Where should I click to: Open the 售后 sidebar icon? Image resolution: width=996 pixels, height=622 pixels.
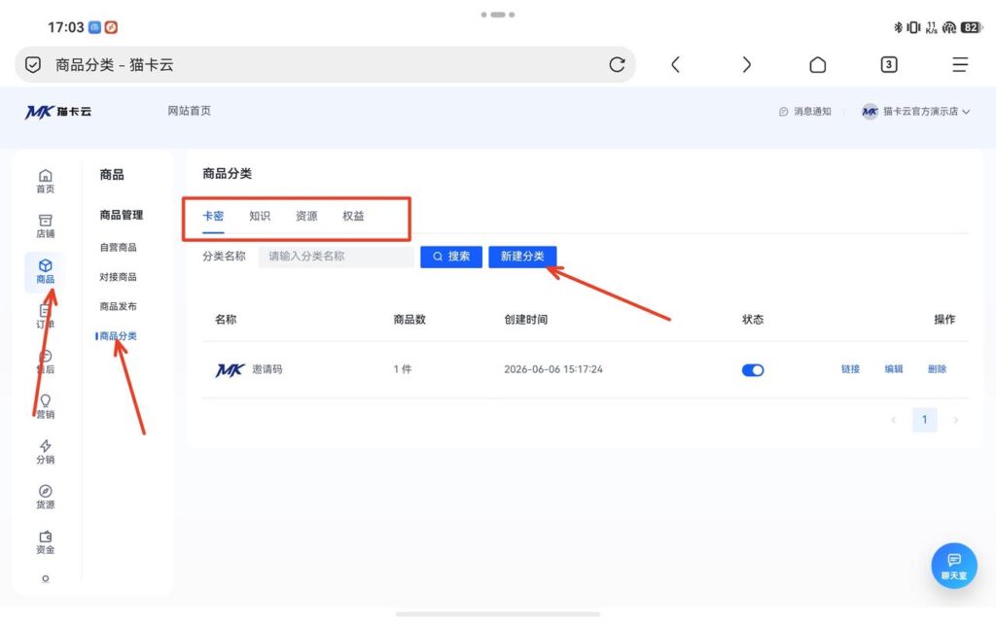45,362
